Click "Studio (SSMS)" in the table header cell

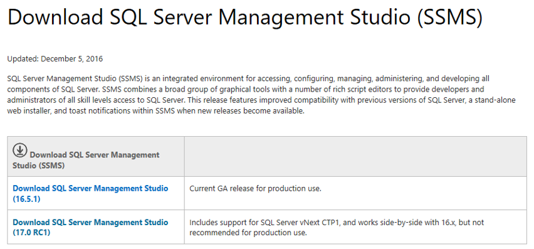point(39,166)
